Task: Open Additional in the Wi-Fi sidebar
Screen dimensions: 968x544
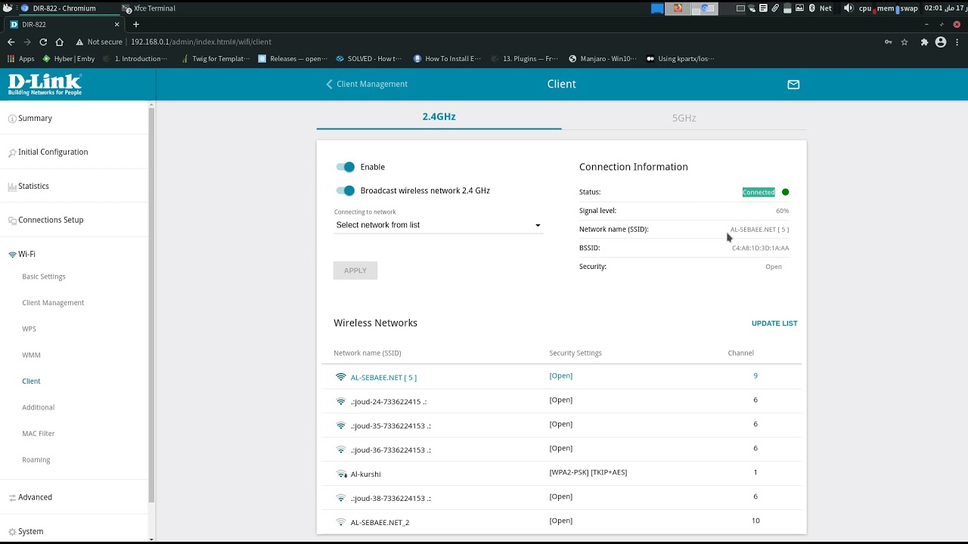Action: point(38,407)
